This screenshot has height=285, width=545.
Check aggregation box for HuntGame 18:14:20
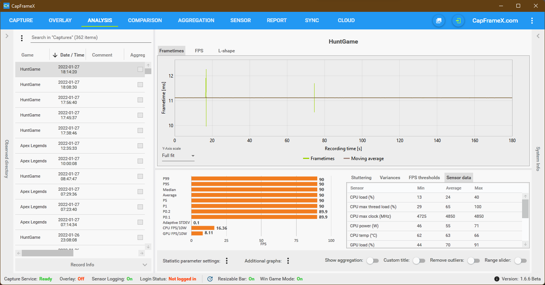click(x=140, y=70)
